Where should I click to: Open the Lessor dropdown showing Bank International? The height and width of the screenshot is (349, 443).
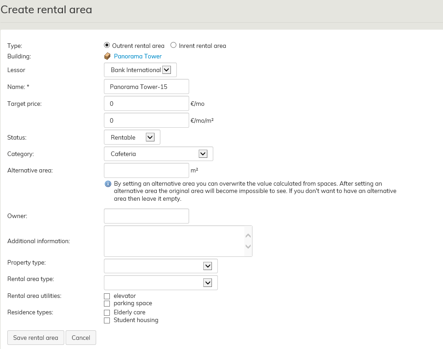tap(140, 70)
